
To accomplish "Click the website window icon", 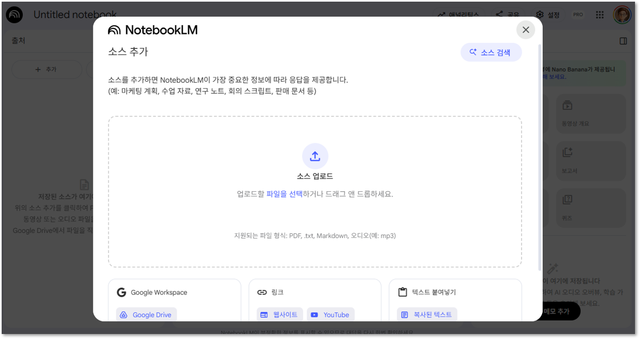I will (264, 315).
